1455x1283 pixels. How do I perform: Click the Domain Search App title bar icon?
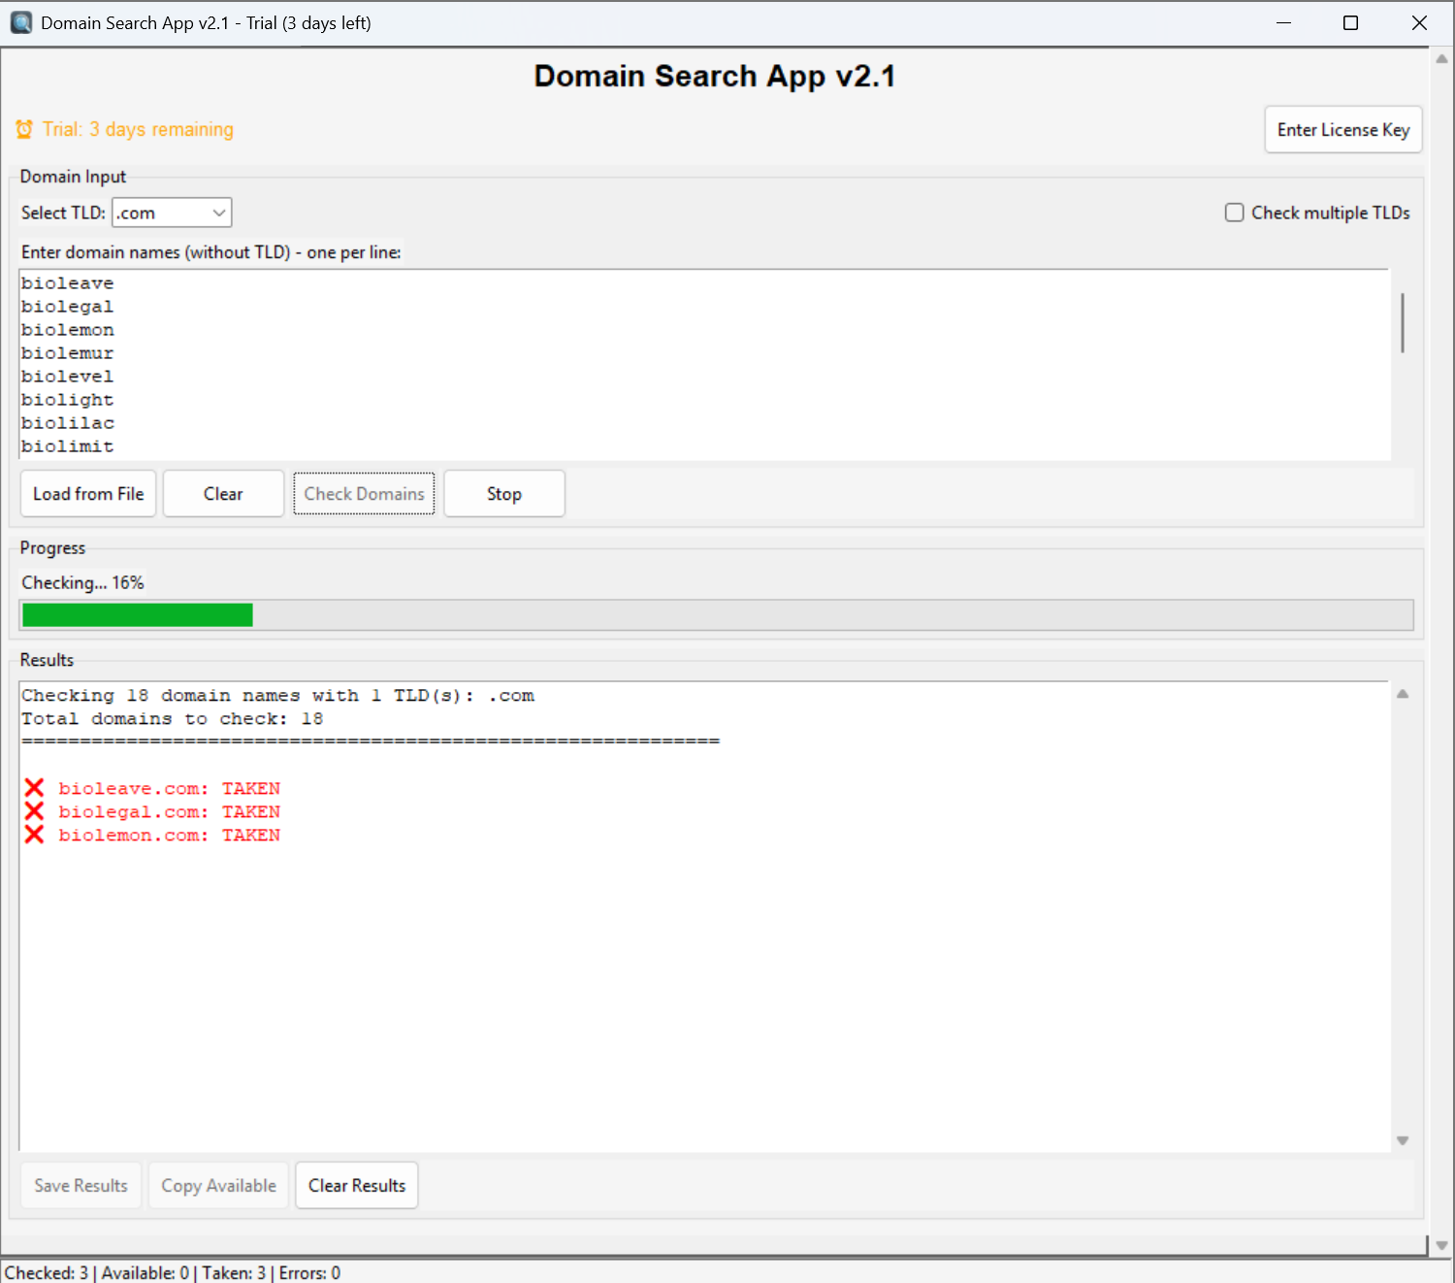(x=21, y=22)
